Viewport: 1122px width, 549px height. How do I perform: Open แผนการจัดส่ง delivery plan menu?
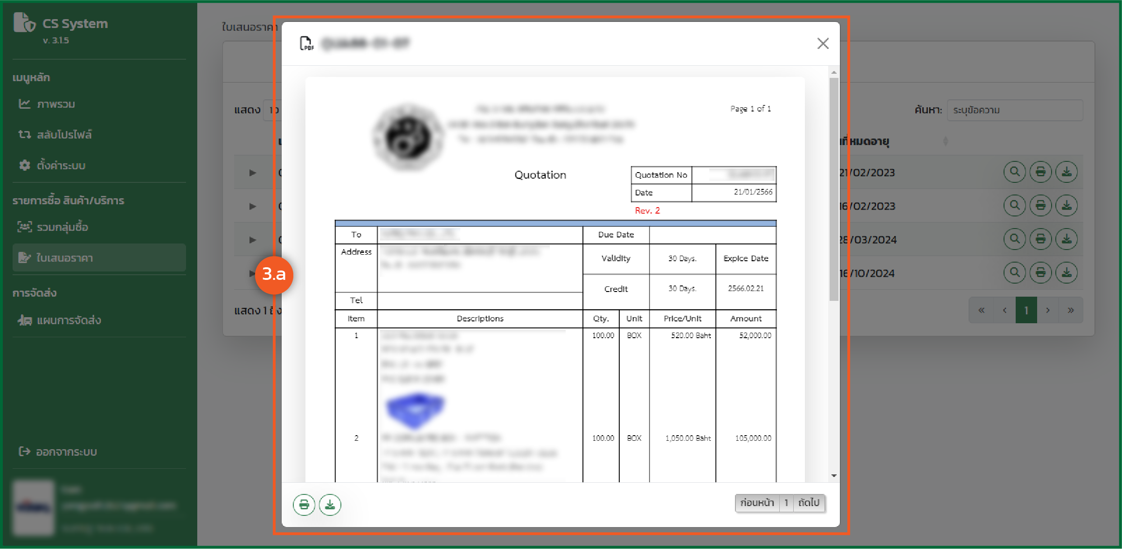[68, 320]
